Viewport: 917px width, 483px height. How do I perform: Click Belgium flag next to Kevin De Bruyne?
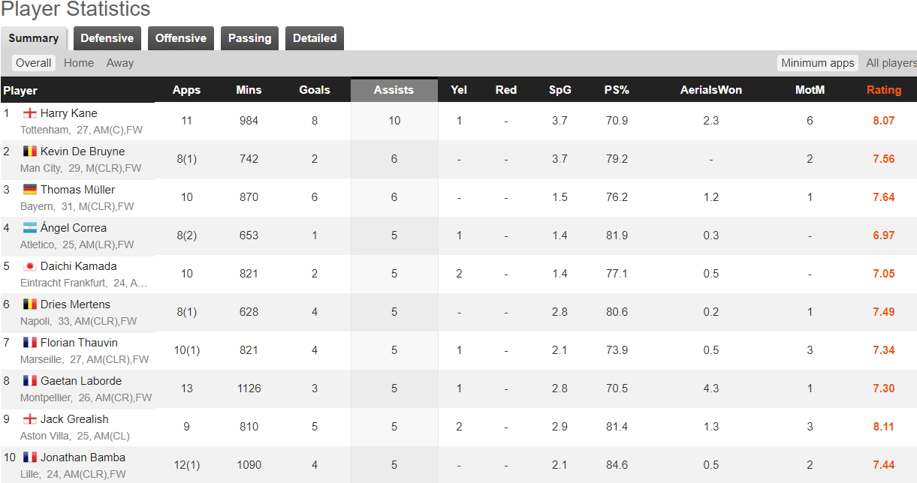30,151
